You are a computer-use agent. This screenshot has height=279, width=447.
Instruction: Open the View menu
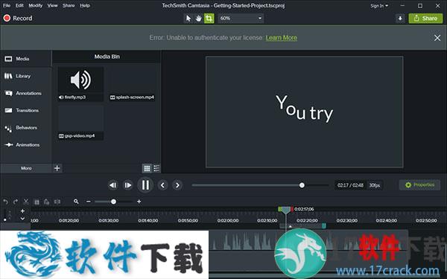(x=52, y=5)
